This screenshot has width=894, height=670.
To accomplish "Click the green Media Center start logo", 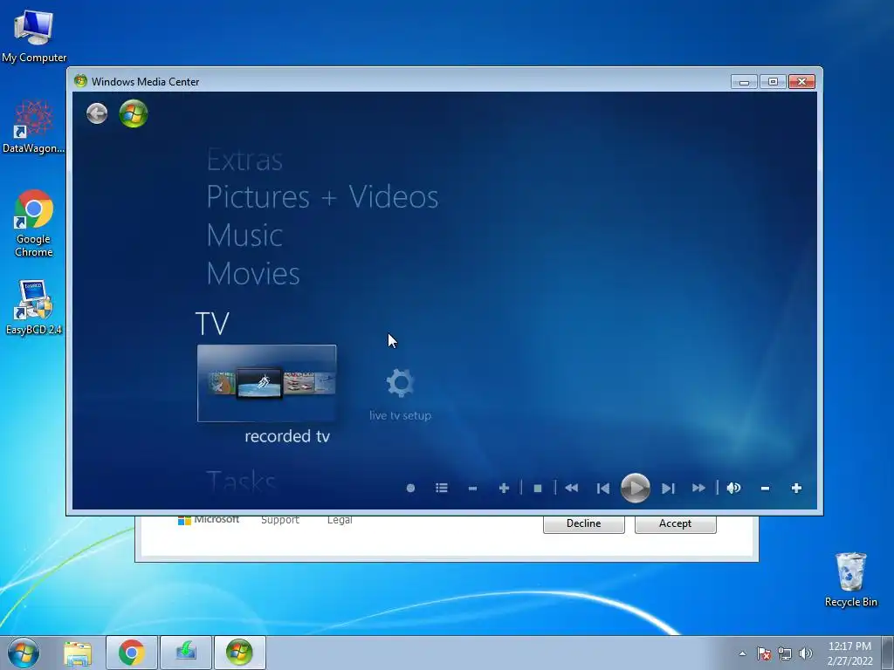I will tap(134, 113).
